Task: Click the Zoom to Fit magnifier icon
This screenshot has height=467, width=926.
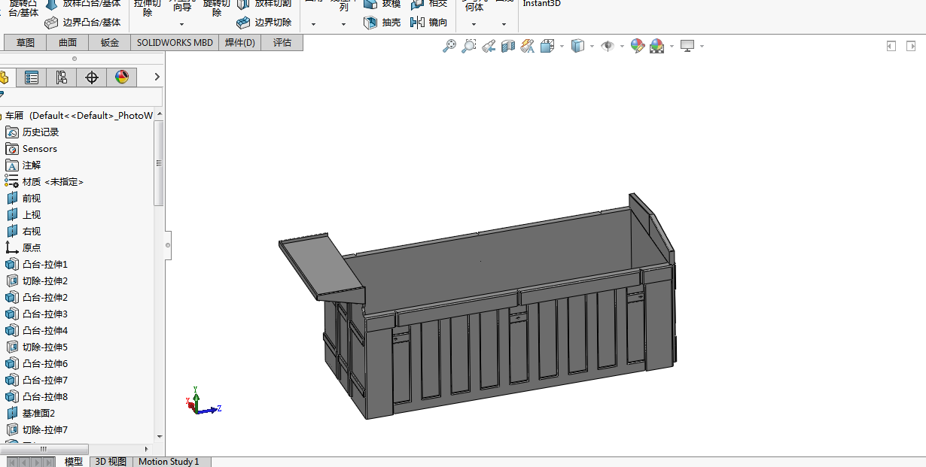Action: point(449,46)
